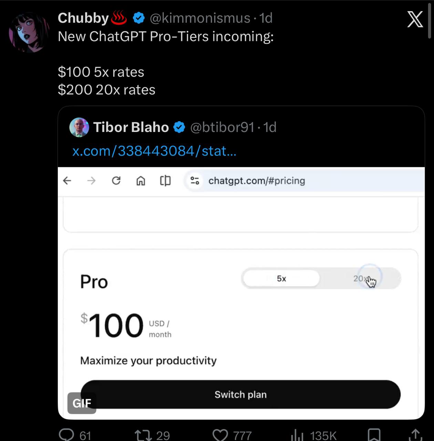Repost this tweet

[x=143, y=435]
